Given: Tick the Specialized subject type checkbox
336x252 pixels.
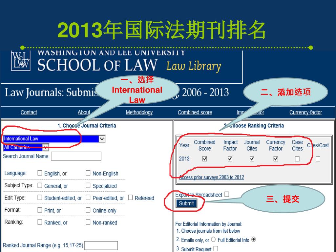Looking at the screenshot, I should click(x=88, y=185).
